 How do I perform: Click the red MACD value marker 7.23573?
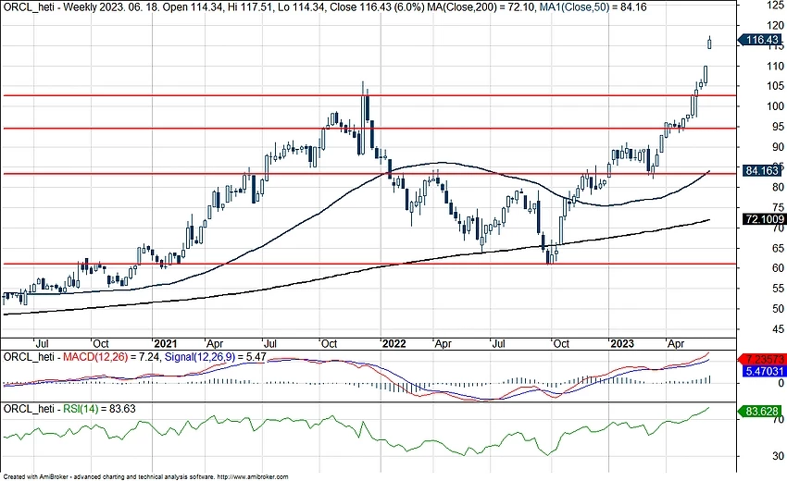[x=764, y=359]
